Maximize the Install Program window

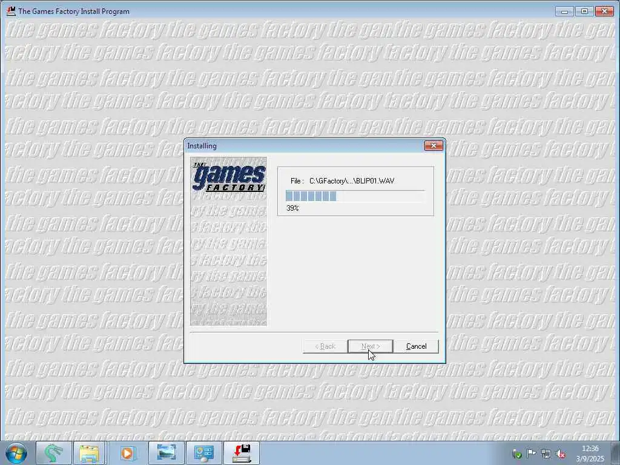coord(584,12)
